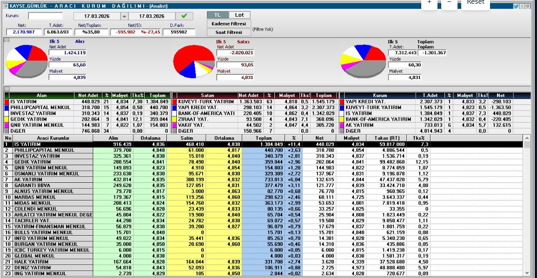537x278 pixels.
Task: Click the table scrollbar down arrow
Action: coord(527,273)
